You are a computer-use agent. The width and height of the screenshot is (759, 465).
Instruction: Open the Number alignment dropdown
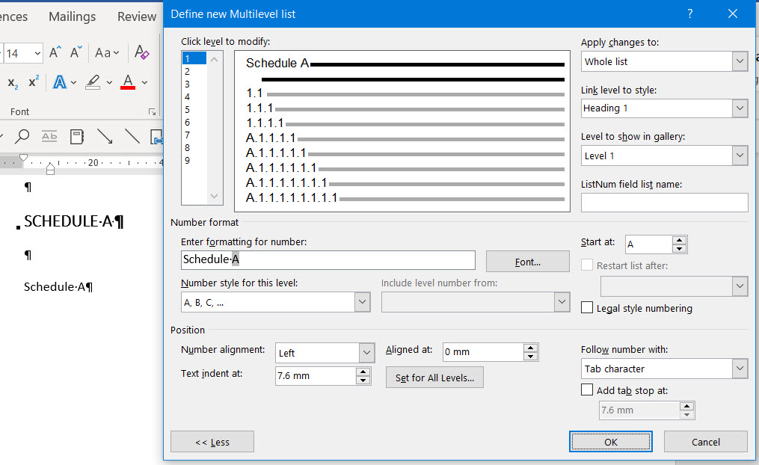point(366,353)
